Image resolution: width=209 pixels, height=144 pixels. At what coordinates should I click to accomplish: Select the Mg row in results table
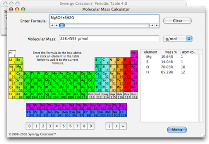click(170, 57)
